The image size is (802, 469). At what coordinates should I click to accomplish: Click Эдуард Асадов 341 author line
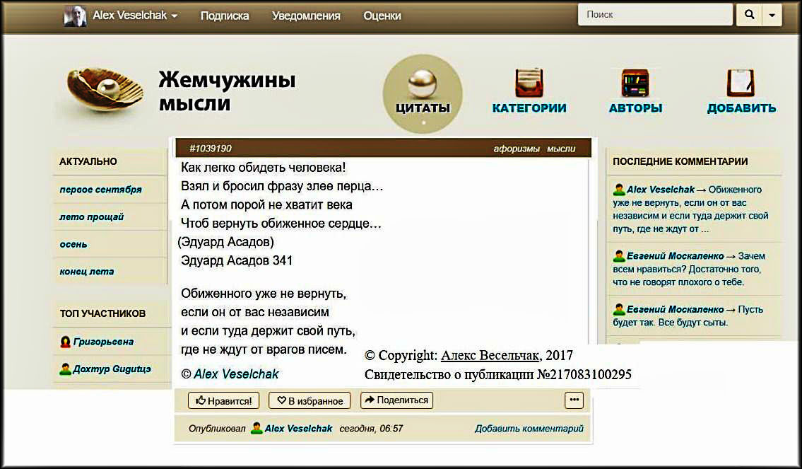click(x=237, y=260)
